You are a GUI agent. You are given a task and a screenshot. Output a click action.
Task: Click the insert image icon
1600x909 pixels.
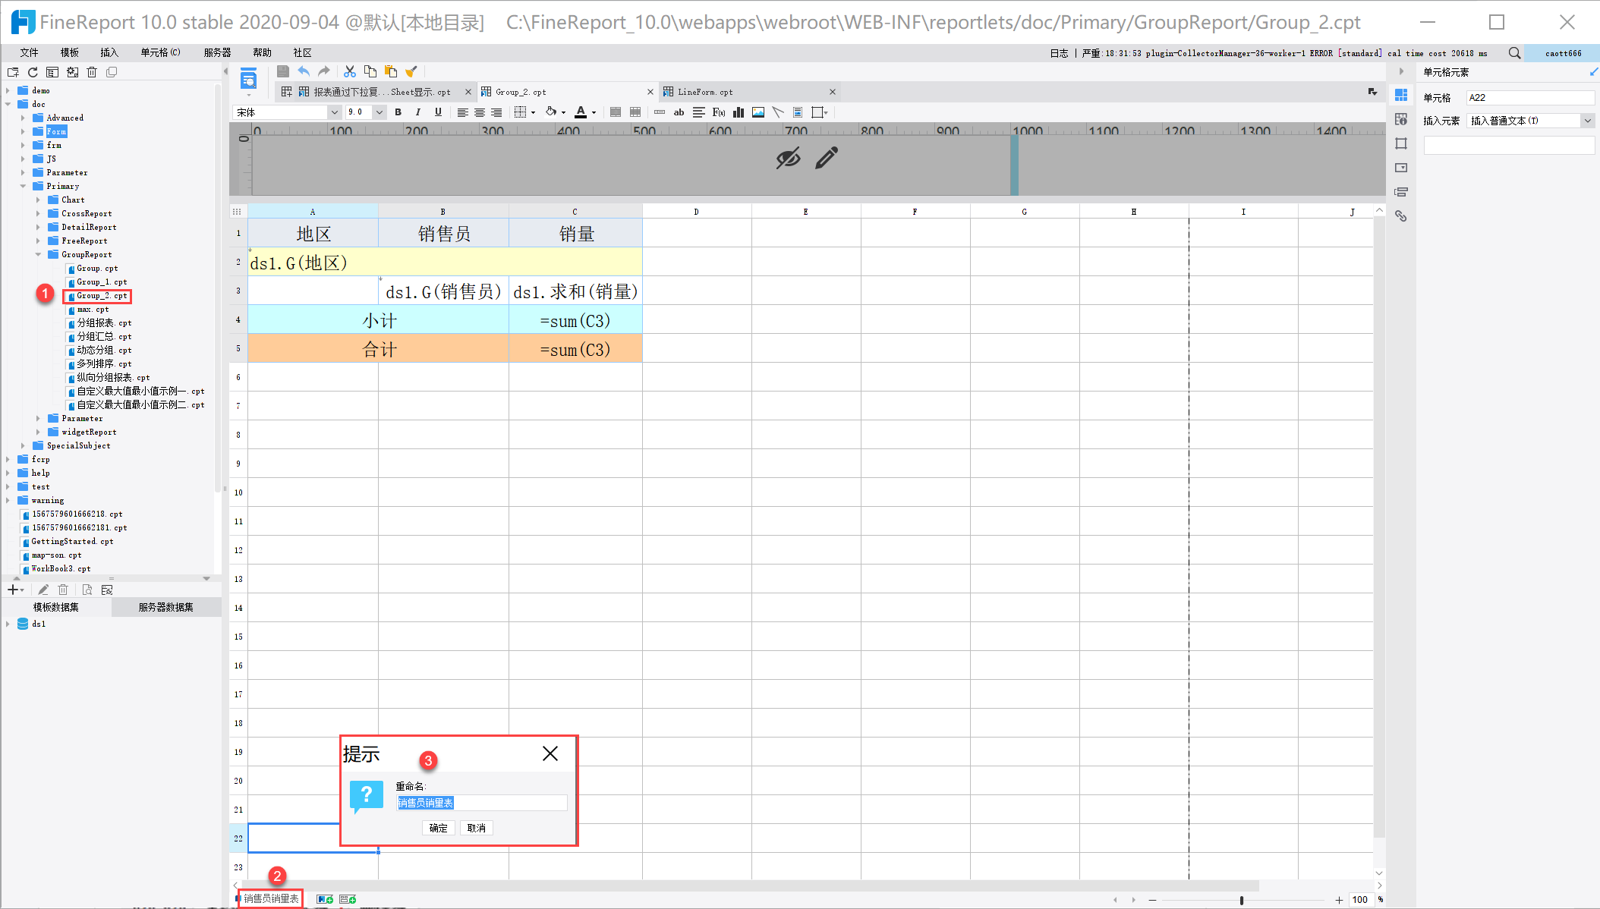tap(757, 112)
